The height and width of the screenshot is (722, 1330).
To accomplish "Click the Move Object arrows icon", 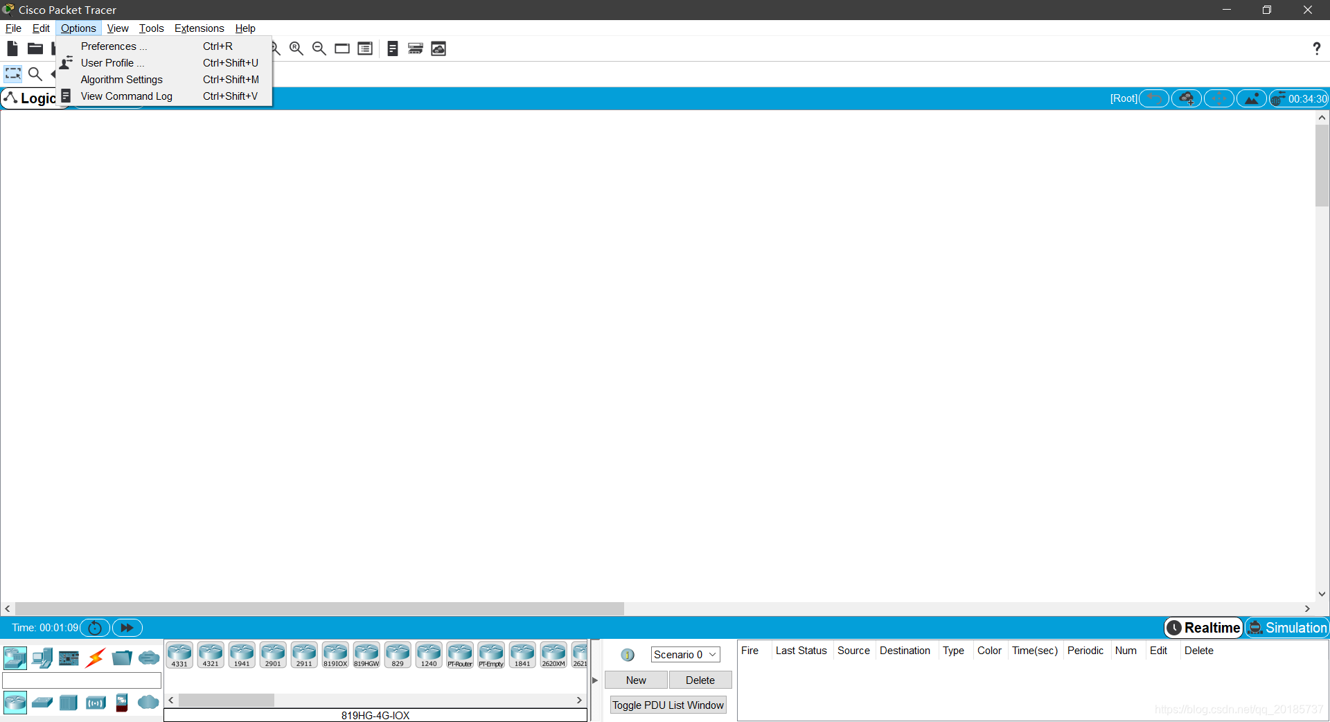I will 1219,98.
